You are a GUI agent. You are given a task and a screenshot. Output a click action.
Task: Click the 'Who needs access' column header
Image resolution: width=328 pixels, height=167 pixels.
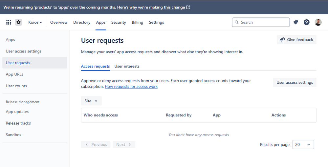click(x=100, y=115)
